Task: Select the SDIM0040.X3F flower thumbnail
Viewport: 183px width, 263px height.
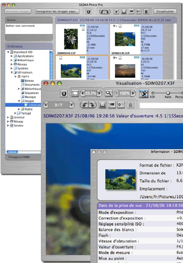Action: tap(71, 39)
